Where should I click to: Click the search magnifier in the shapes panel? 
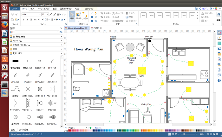(x=62, y=32)
